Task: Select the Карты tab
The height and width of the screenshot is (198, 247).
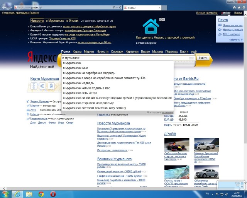Action: click(77, 51)
